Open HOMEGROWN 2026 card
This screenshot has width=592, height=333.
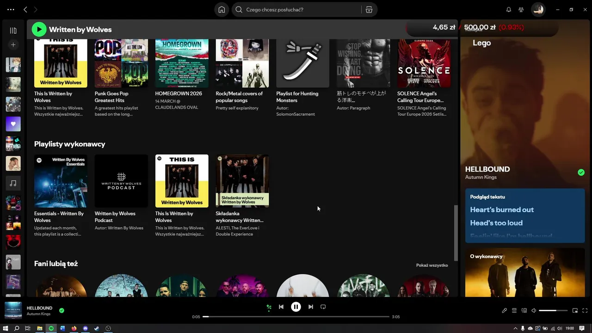(182, 74)
